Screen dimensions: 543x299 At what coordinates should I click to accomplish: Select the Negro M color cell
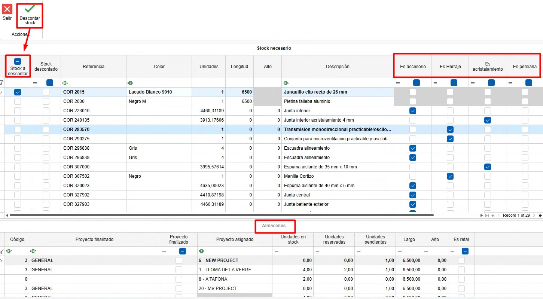pyautogui.click(x=159, y=101)
